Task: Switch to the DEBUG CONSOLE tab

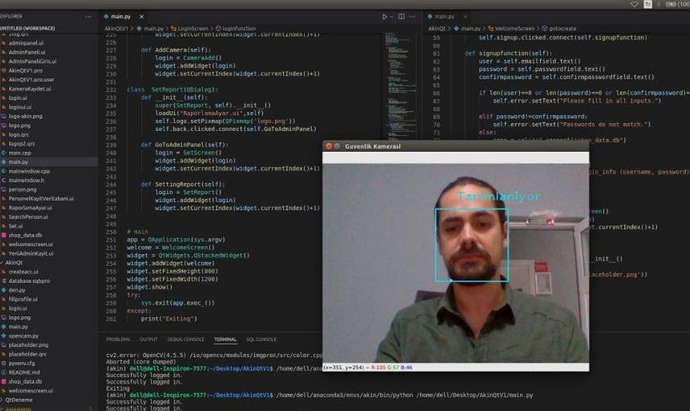Action: point(185,339)
